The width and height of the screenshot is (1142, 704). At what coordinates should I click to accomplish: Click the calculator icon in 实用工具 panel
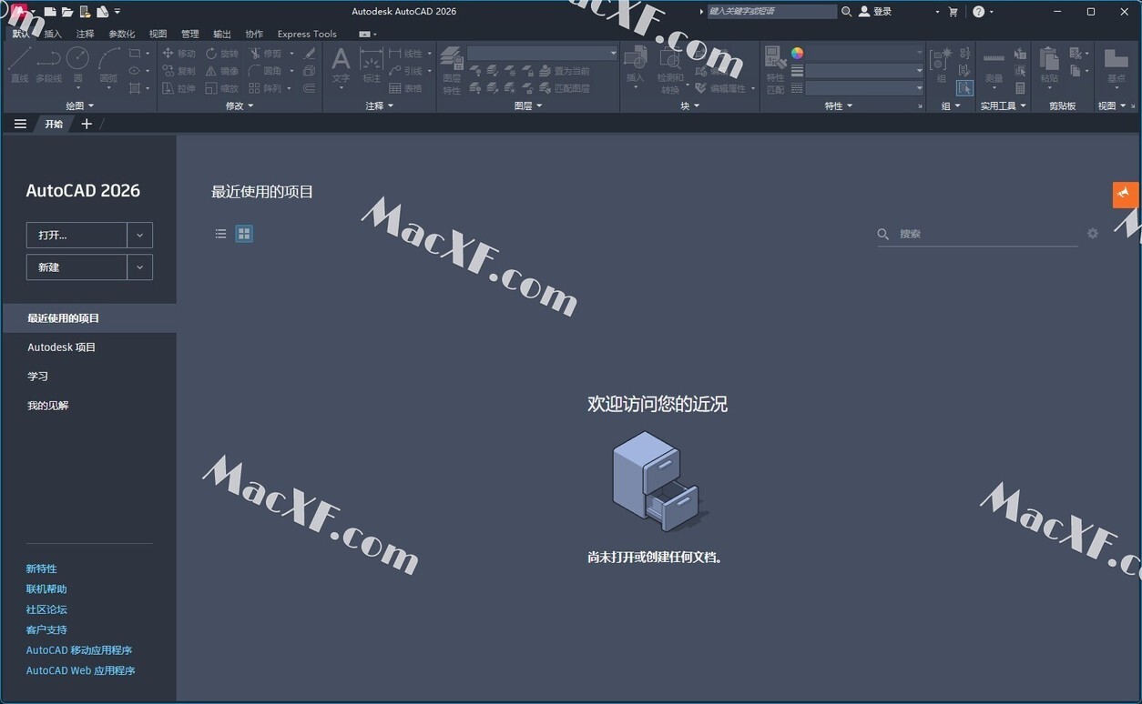point(1020,88)
